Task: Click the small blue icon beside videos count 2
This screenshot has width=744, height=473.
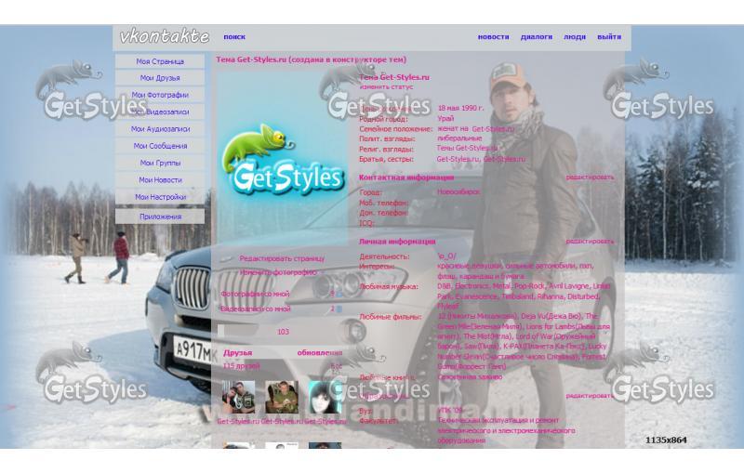Action: click(x=339, y=309)
